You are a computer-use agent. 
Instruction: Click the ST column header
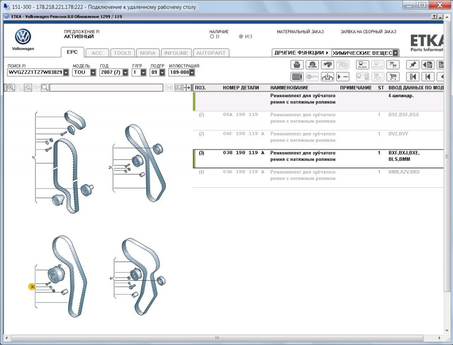tap(381, 88)
